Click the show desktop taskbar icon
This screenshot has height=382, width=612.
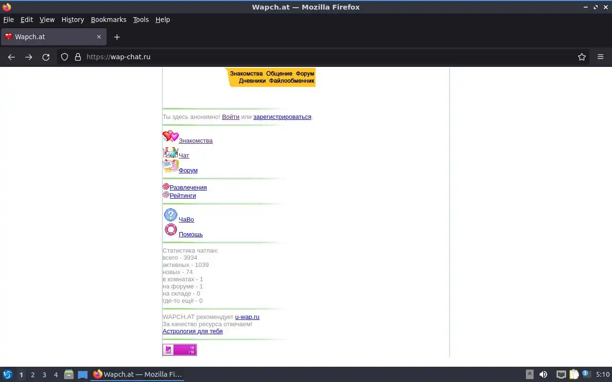[x=83, y=375]
